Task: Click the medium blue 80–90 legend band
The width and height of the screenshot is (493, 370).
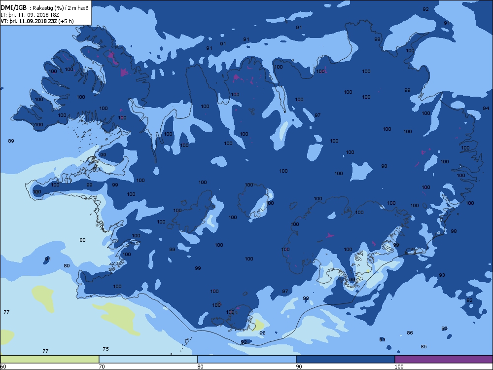Action: [247, 359]
